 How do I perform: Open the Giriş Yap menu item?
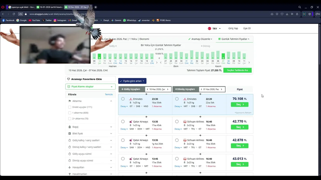coord(233,28)
